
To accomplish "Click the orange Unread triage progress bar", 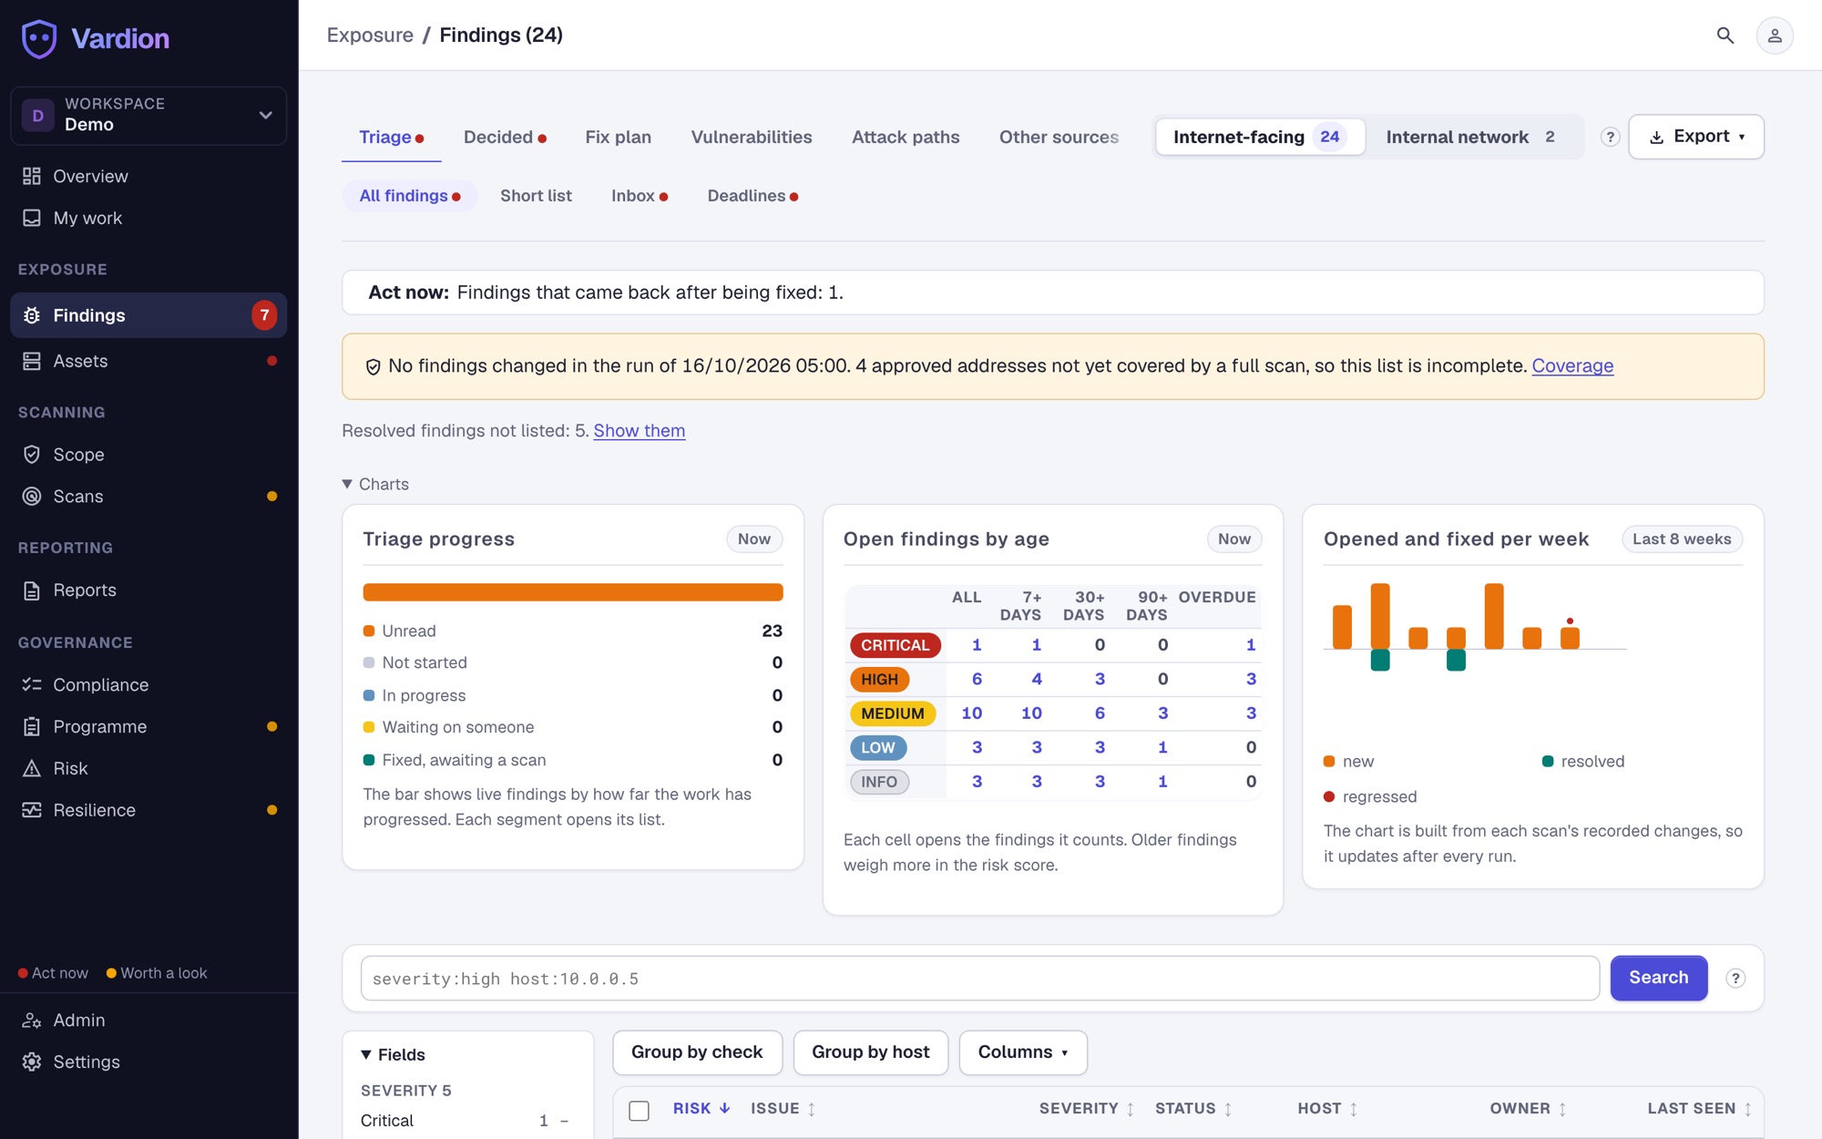I will point(573,592).
